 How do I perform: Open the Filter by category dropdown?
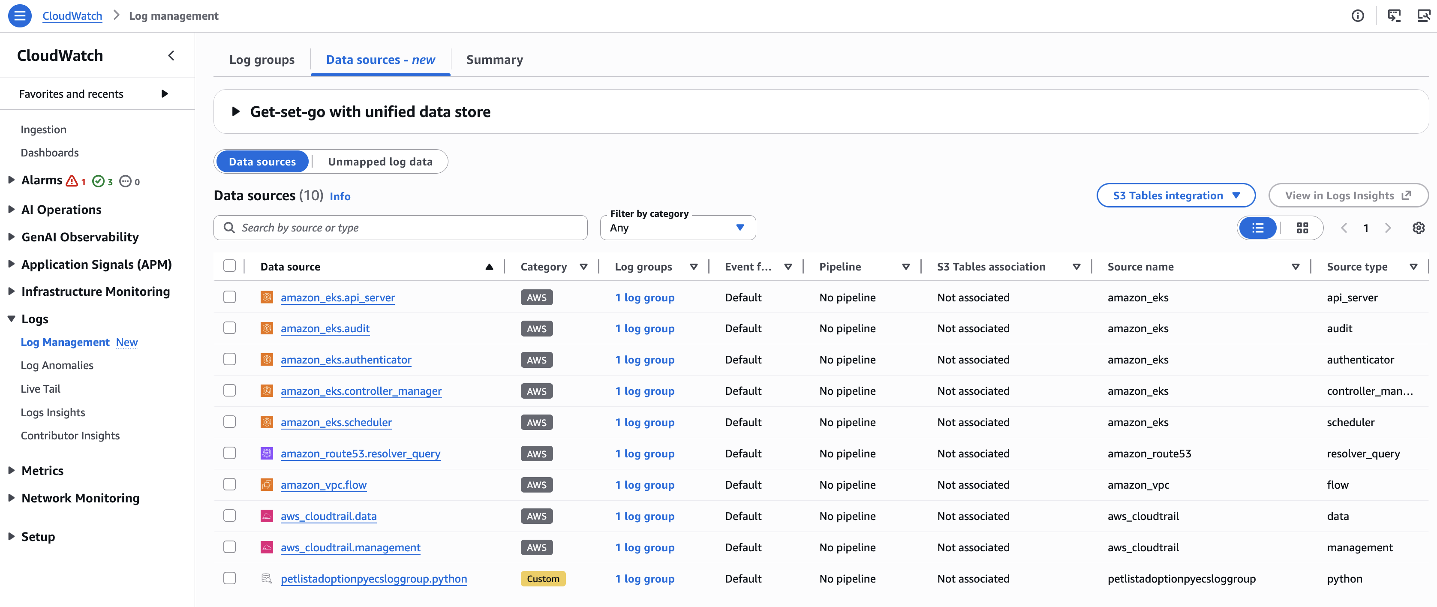click(678, 228)
